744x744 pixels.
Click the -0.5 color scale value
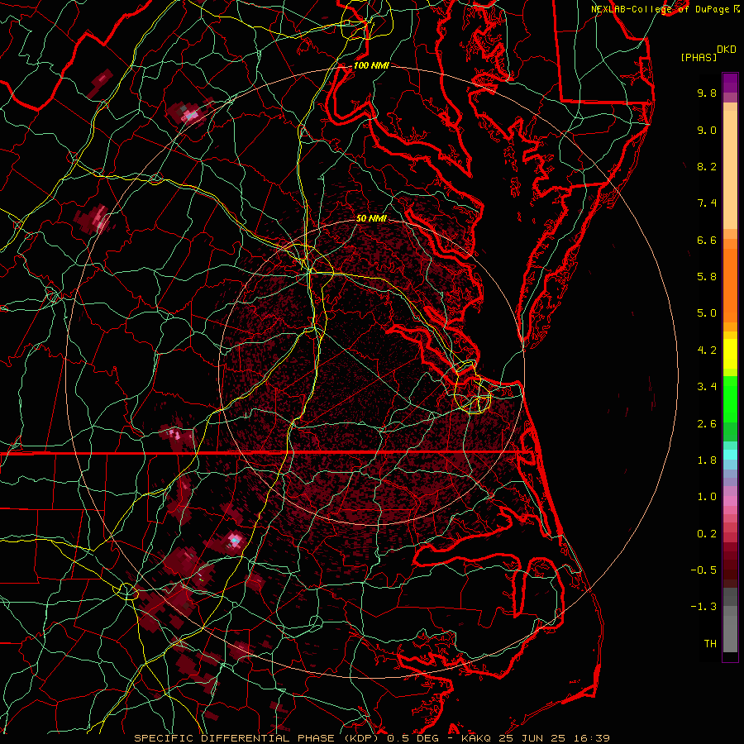point(703,570)
